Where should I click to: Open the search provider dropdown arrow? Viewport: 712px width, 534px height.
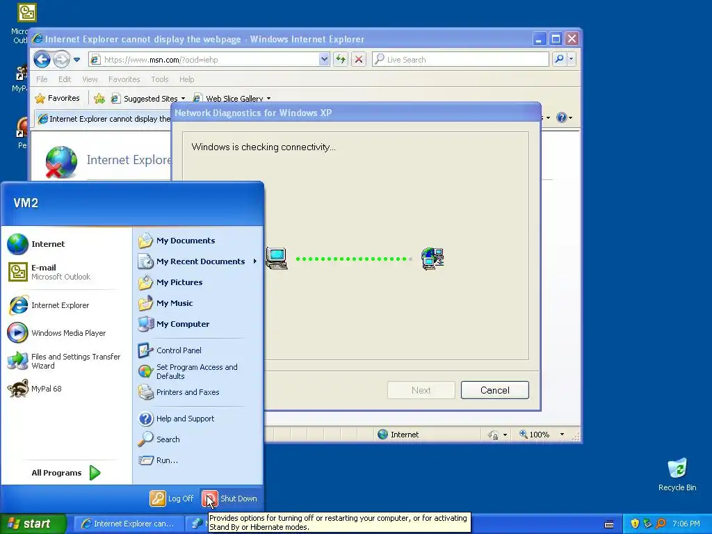point(572,59)
